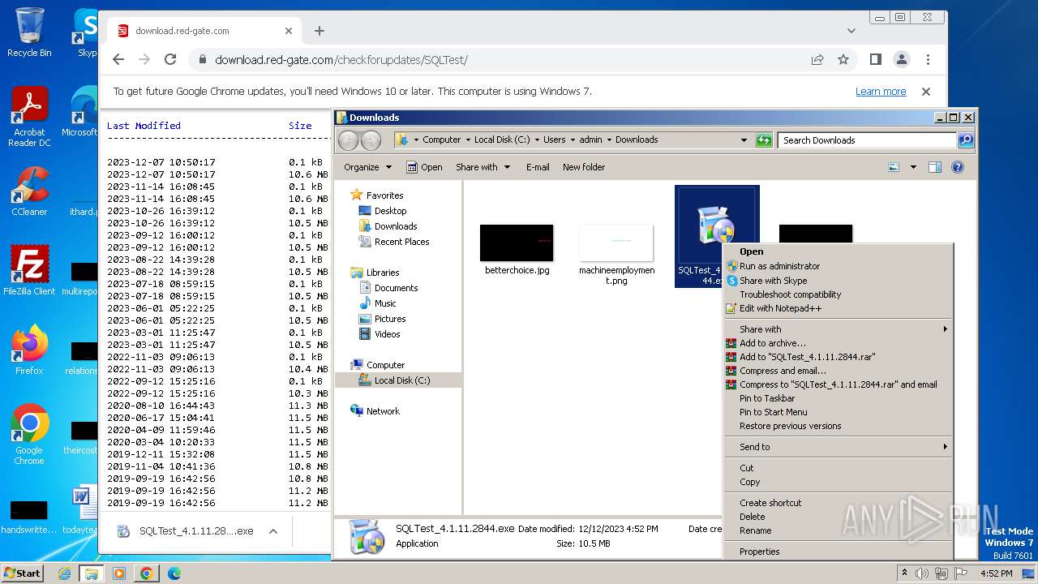This screenshot has width=1038, height=584.
Task: Toggle the preview pane icon
Action: (x=935, y=167)
